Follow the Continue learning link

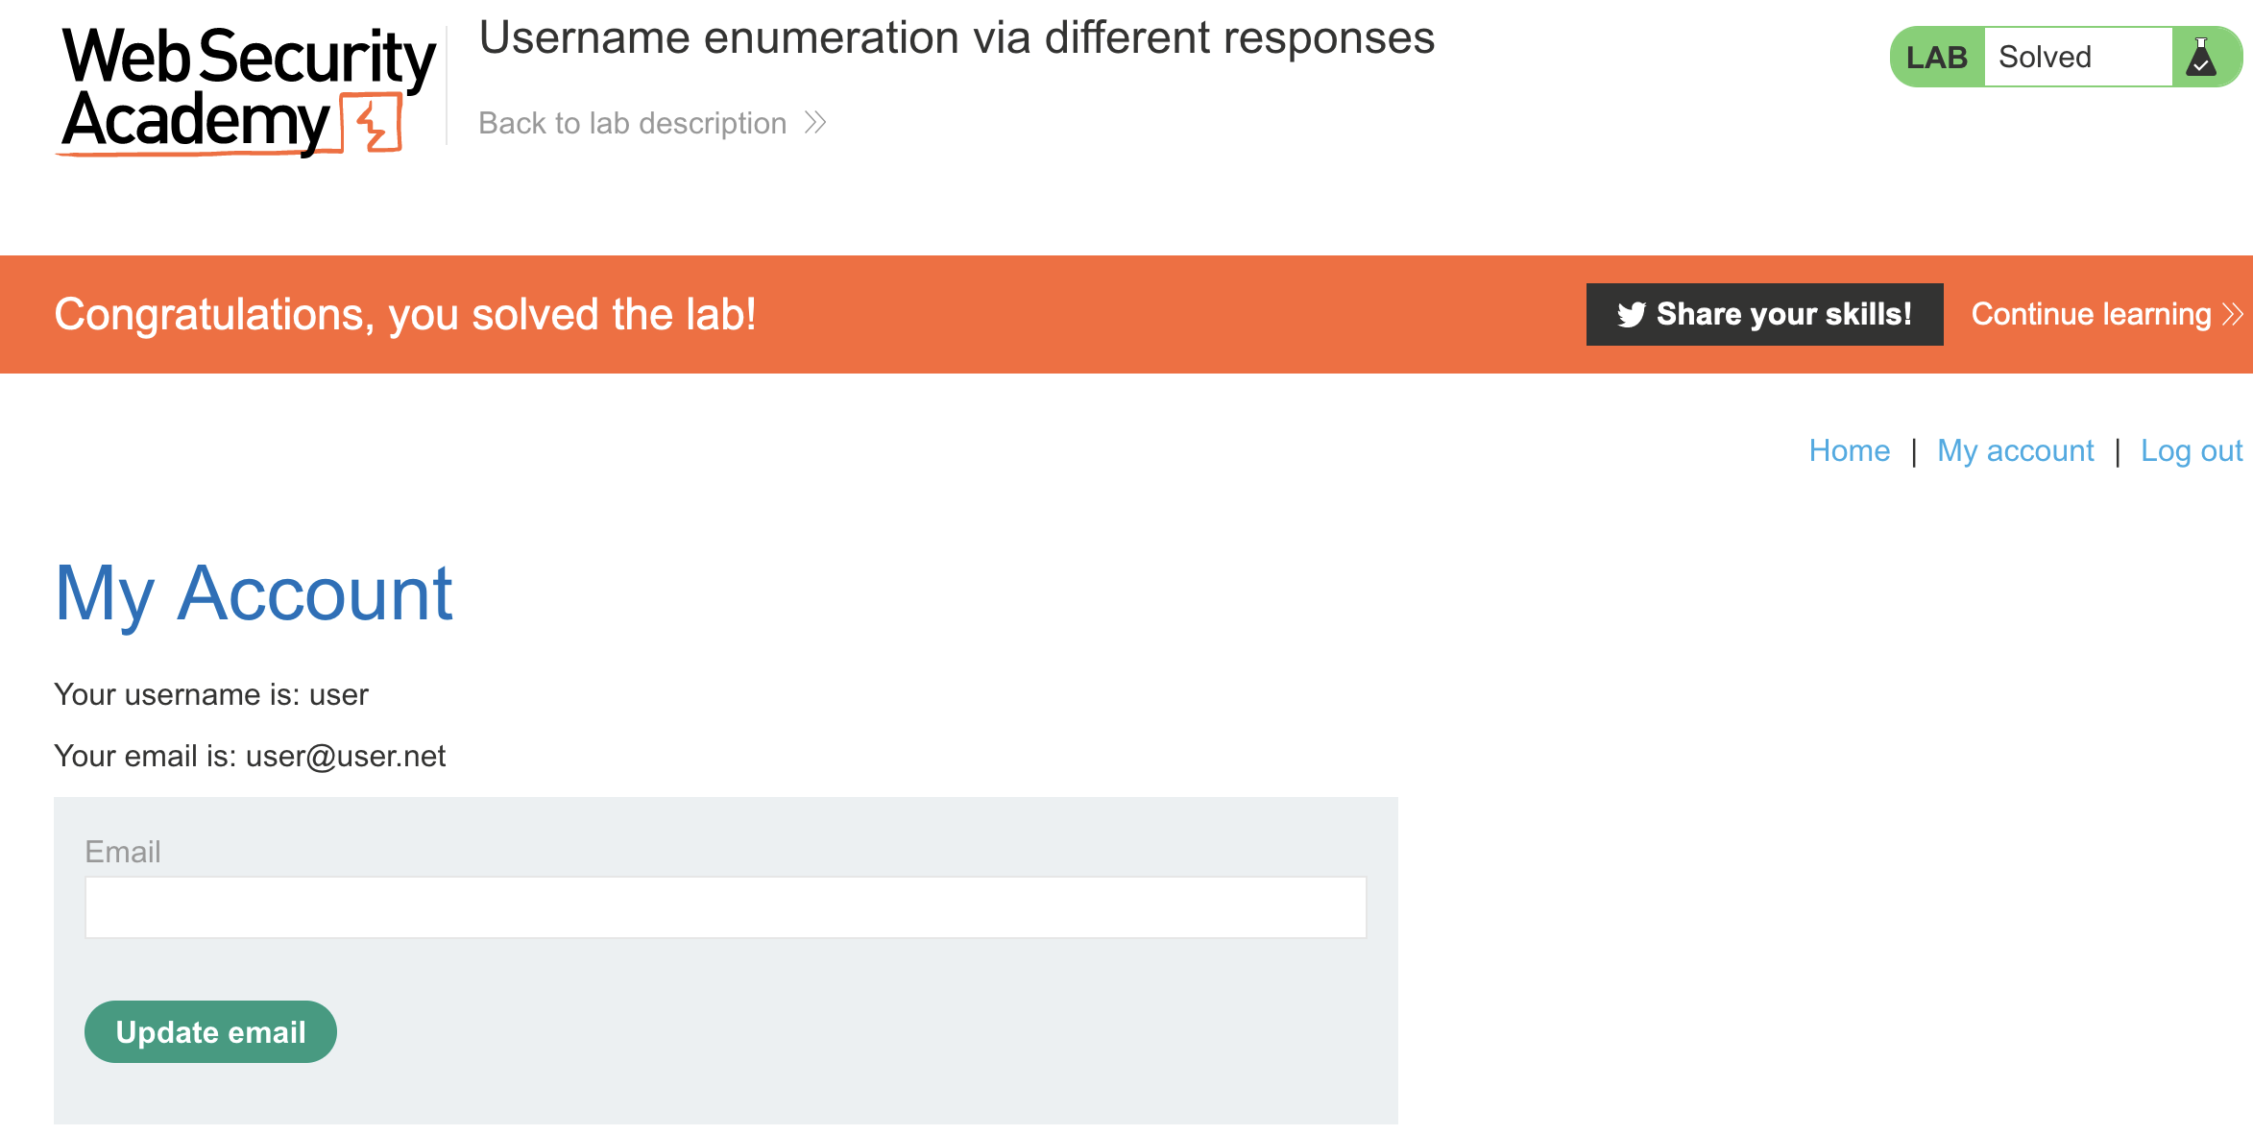[x=2091, y=314]
